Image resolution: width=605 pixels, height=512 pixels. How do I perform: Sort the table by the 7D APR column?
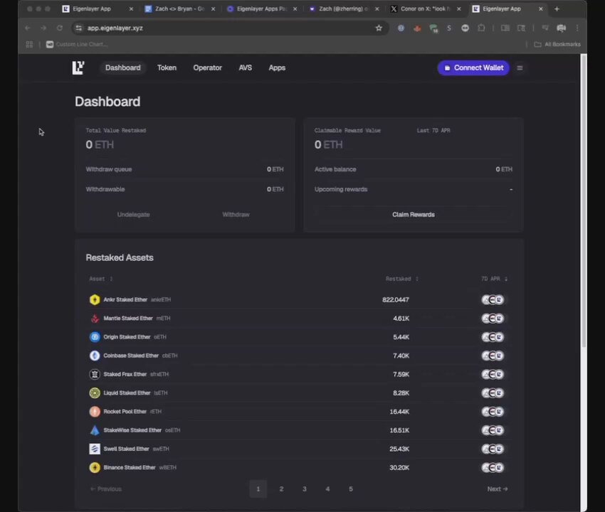(494, 279)
